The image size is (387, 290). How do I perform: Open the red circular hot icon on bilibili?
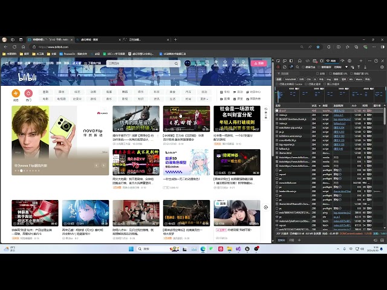coord(28,94)
